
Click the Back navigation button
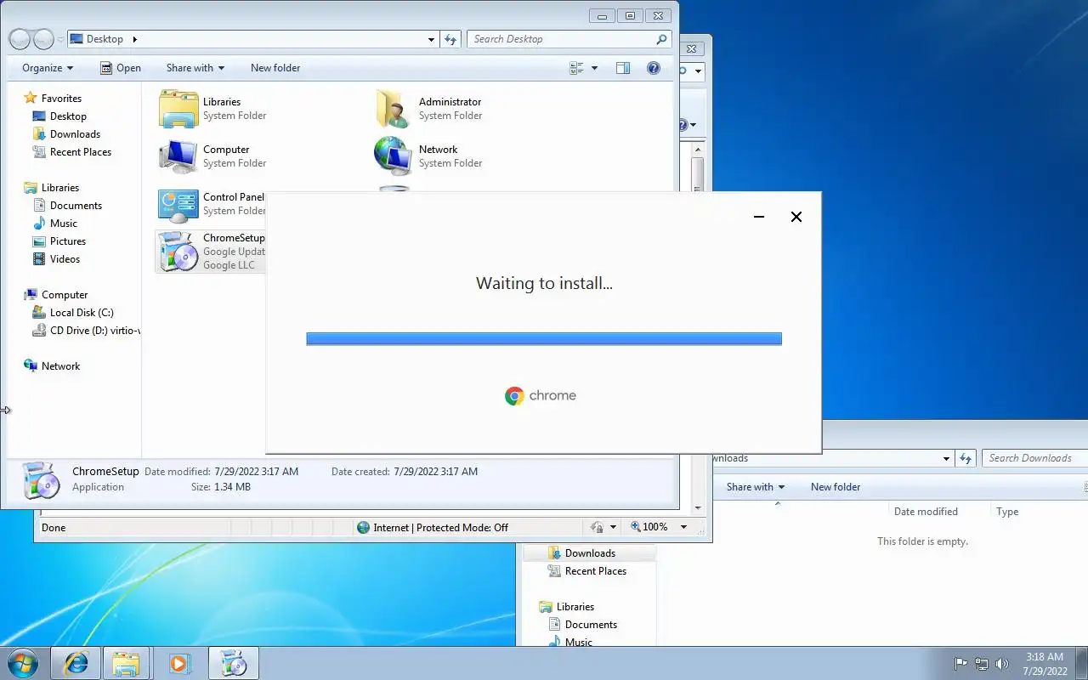coord(20,39)
